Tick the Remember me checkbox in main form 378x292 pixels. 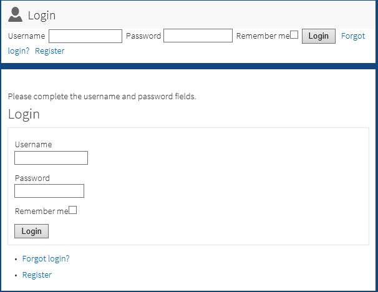coord(72,210)
